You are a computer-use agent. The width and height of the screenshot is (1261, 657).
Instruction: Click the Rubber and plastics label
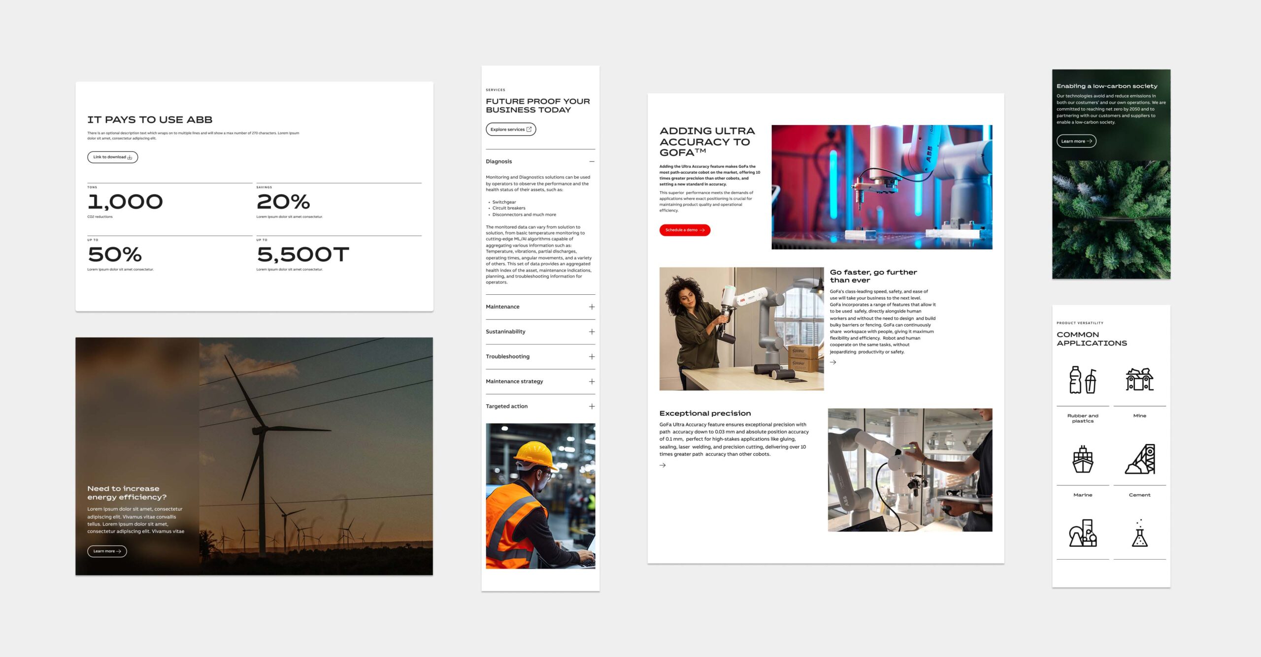click(x=1083, y=418)
